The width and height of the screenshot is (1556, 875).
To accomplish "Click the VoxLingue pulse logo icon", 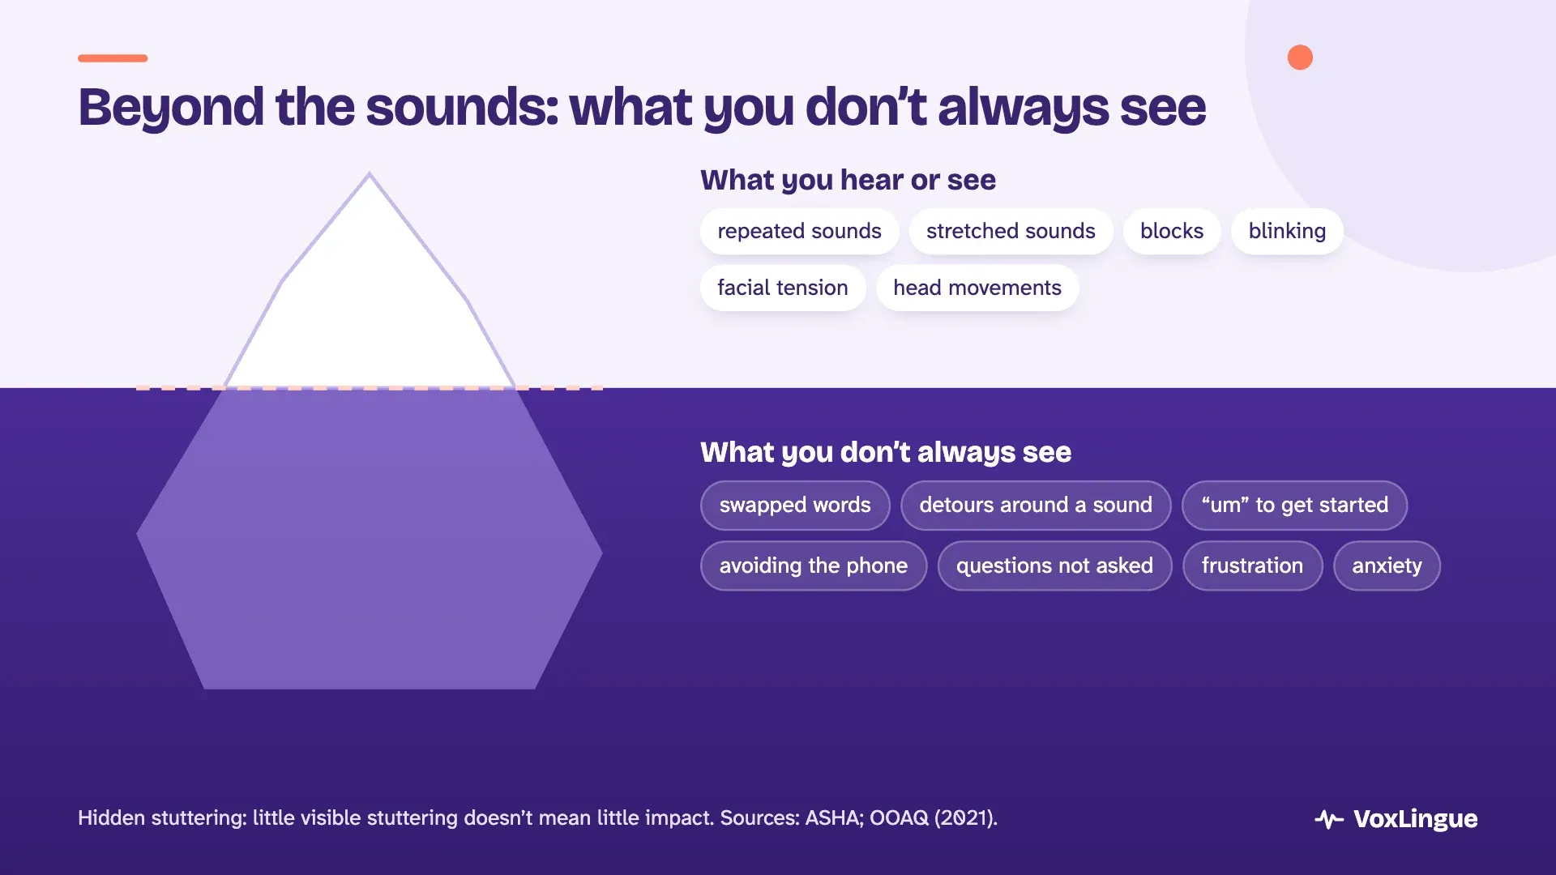I will (1328, 819).
